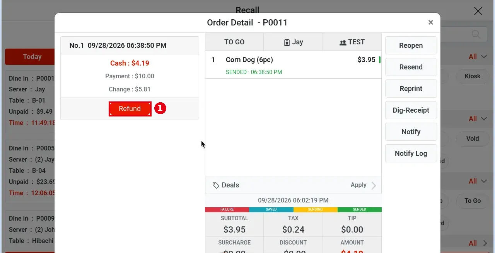Open the Notify Log

pos(411,153)
